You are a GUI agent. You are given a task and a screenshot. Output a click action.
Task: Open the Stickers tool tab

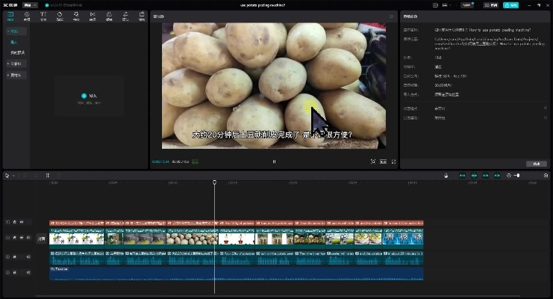click(x=60, y=15)
